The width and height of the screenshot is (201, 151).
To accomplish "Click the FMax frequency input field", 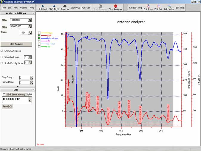I will click(18, 27).
